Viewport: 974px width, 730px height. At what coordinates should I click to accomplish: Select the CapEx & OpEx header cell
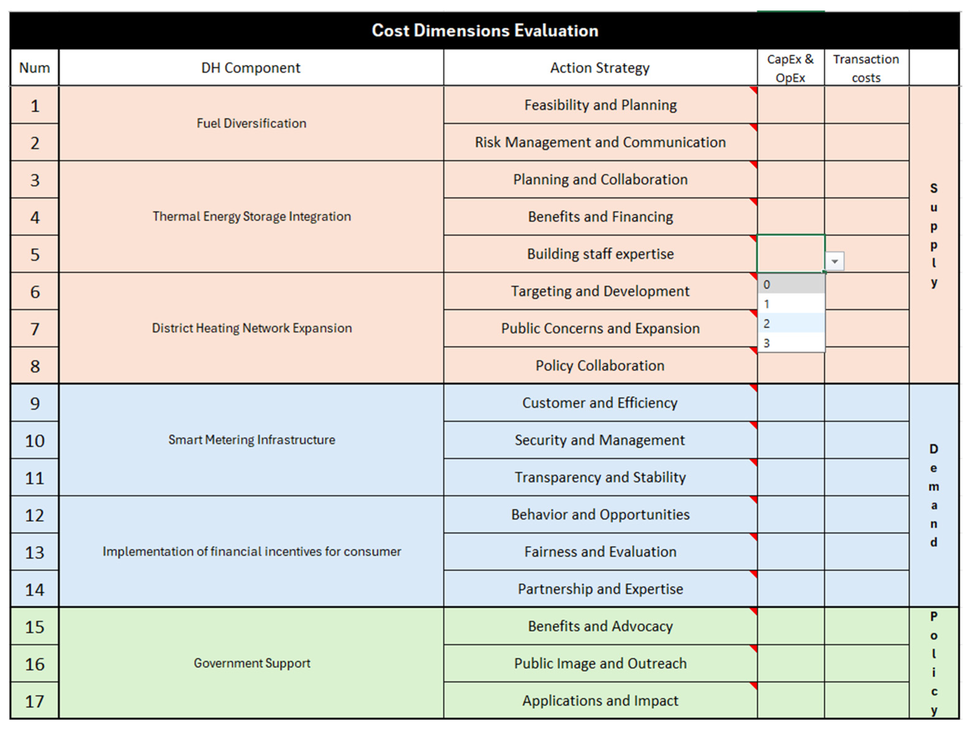click(x=791, y=68)
